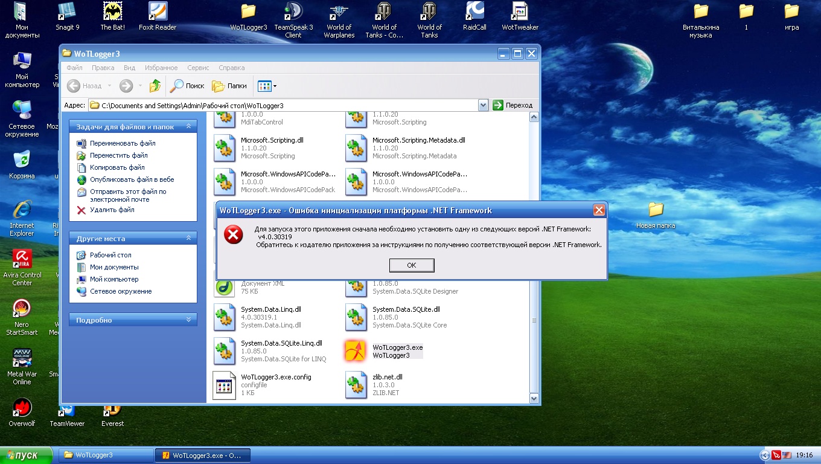Open Мои документы desktop icon
The image size is (821, 464).
point(22,20)
